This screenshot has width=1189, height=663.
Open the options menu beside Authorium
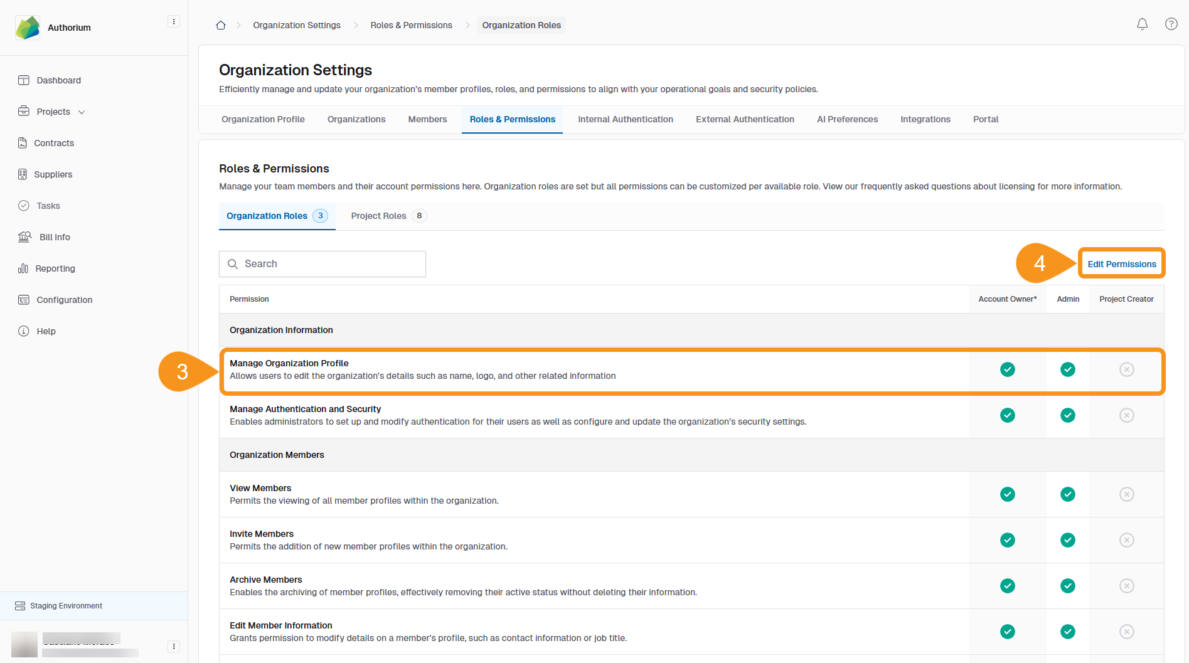pyautogui.click(x=174, y=22)
